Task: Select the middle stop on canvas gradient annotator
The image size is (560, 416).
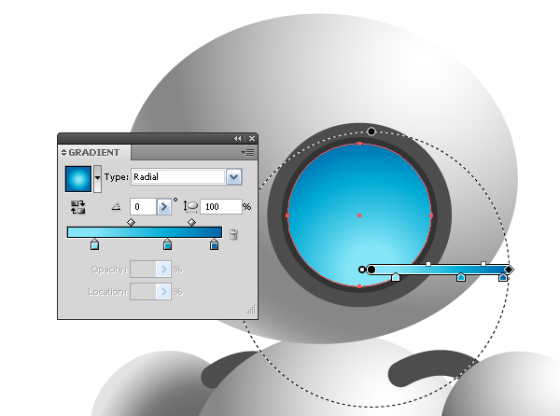Action: pyautogui.click(x=461, y=277)
